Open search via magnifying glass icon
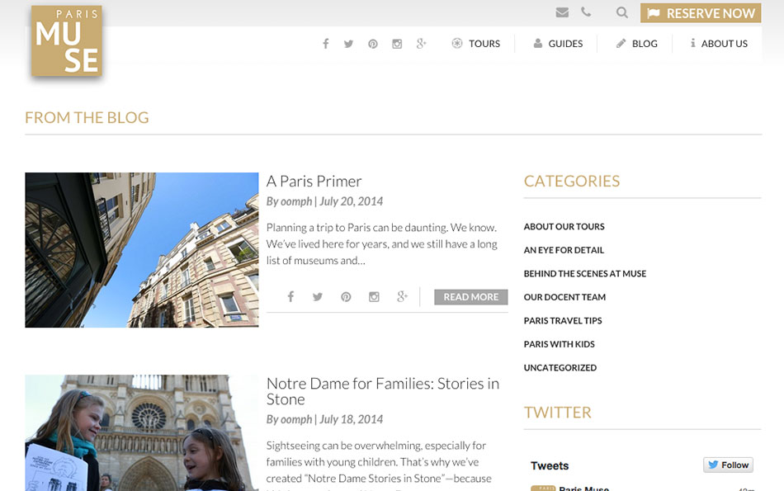The image size is (784, 491). (x=622, y=12)
